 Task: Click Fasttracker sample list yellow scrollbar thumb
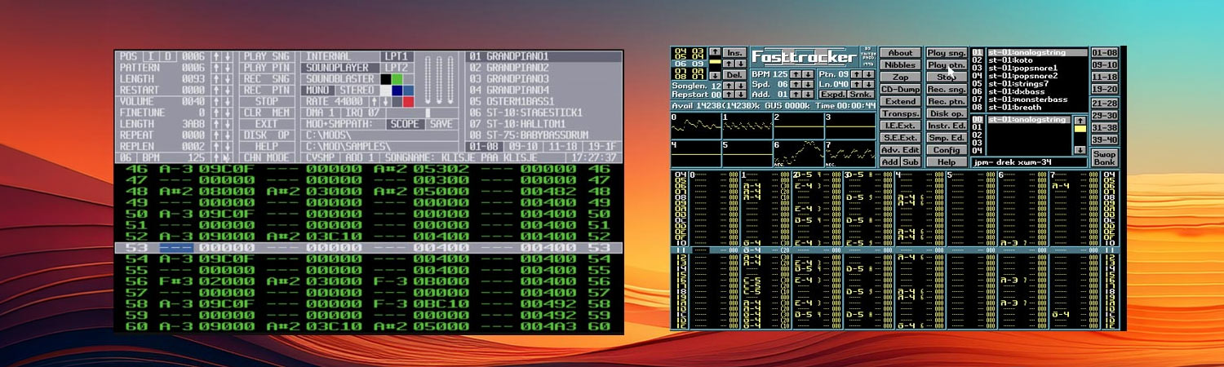(1080, 129)
